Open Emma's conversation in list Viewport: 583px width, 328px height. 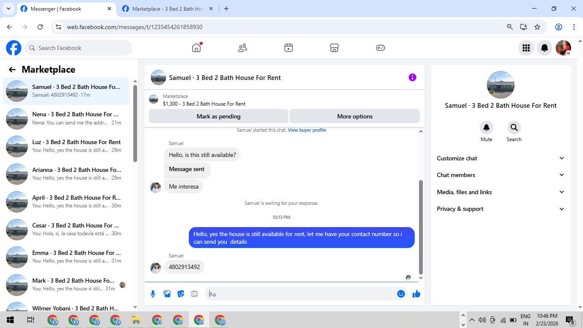[66, 257]
